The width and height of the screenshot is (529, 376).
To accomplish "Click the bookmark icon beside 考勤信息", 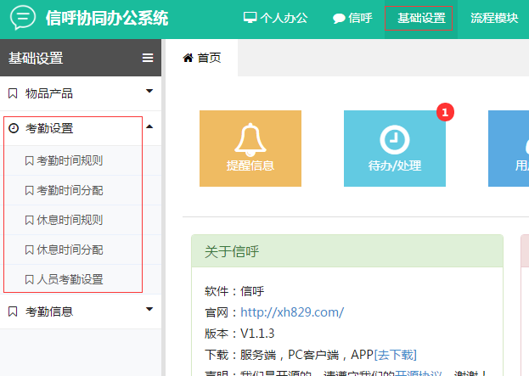I will click(x=13, y=311).
